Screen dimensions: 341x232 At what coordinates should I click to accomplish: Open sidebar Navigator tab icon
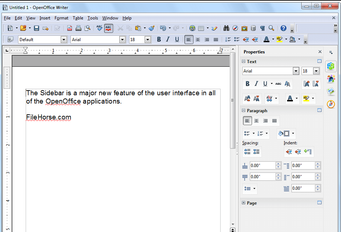[x=331, y=104]
